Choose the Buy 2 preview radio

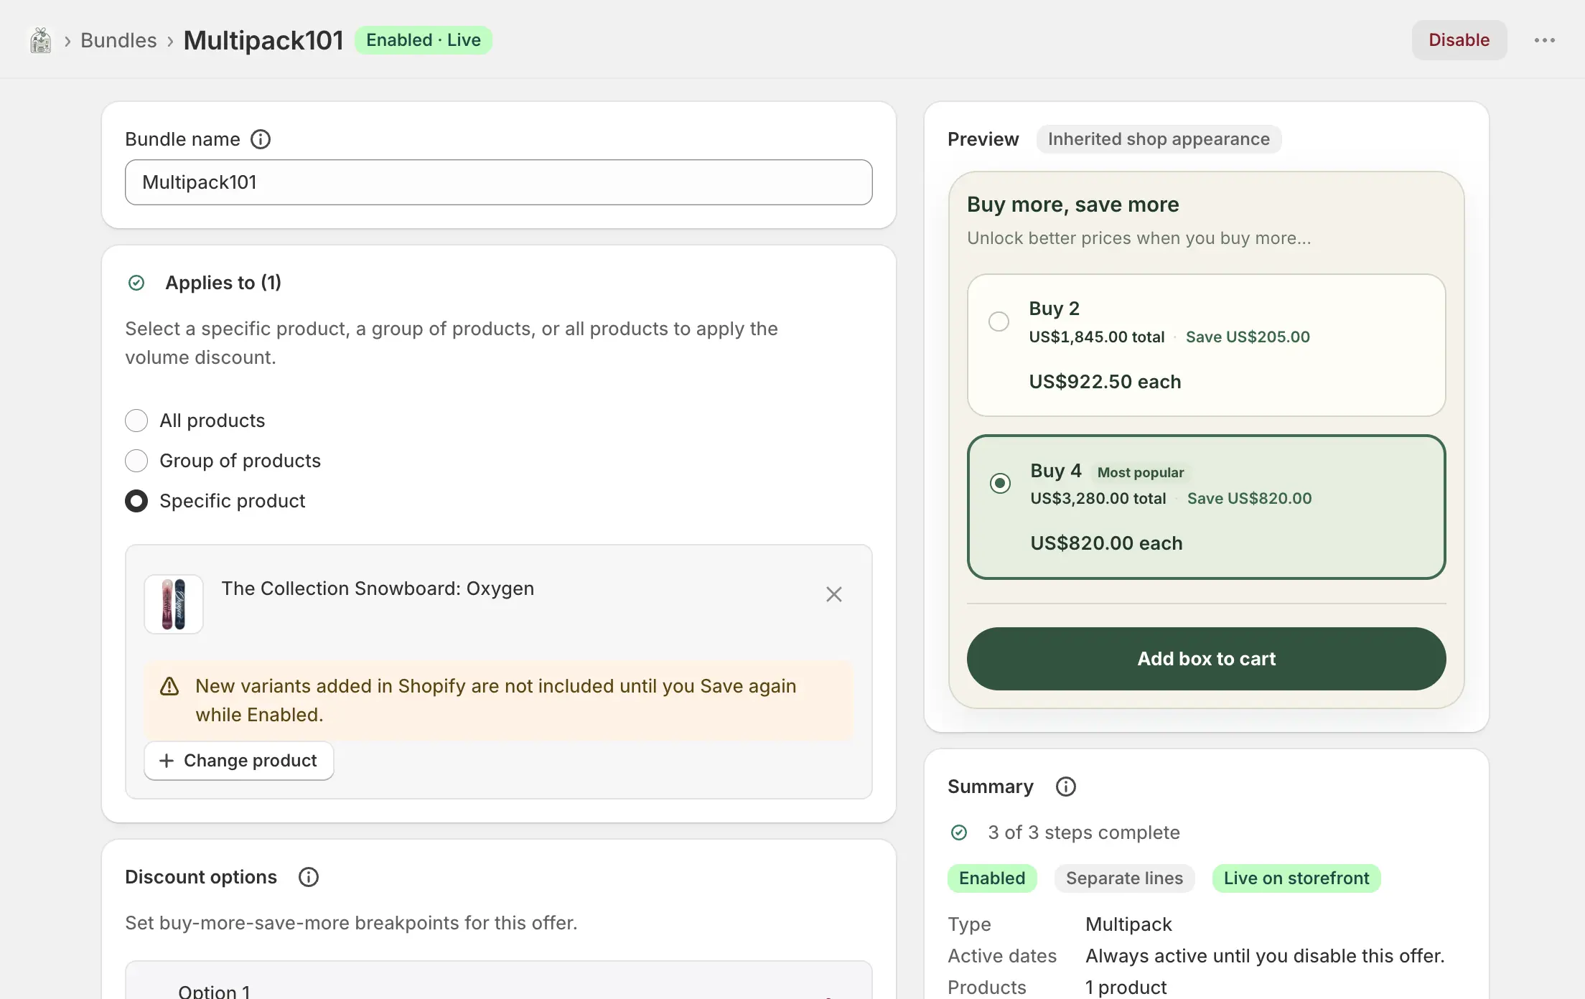tap(999, 322)
